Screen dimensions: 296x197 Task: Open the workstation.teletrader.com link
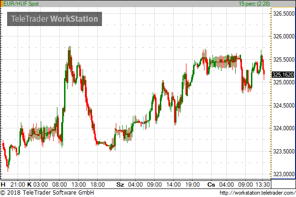258,193
